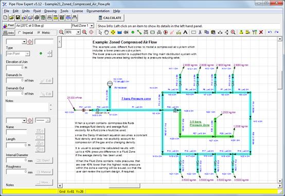
Task: Click the Save file floppy disk icon
Action: [18, 18]
